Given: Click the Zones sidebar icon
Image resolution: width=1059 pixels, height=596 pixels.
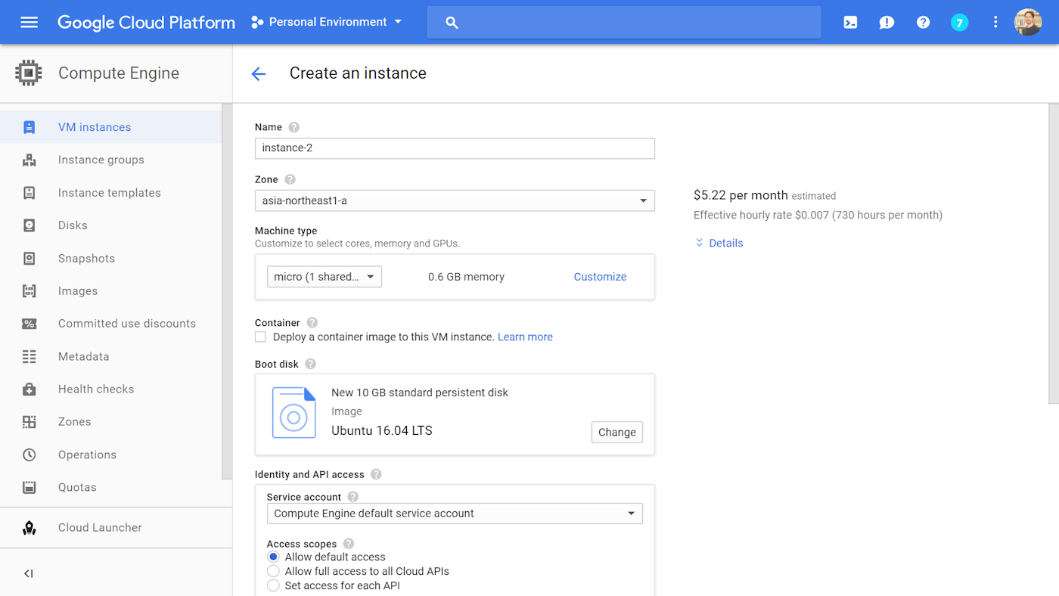Looking at the screenshot, I should click(29, 422).
